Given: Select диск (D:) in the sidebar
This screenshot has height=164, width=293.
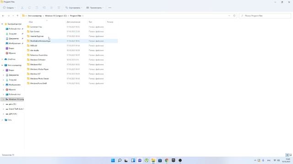Looking at the screenshot, I should 12,104.
